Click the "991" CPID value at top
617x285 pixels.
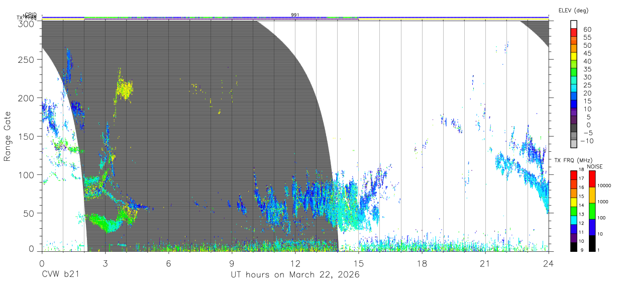click(x=295, y=15)
